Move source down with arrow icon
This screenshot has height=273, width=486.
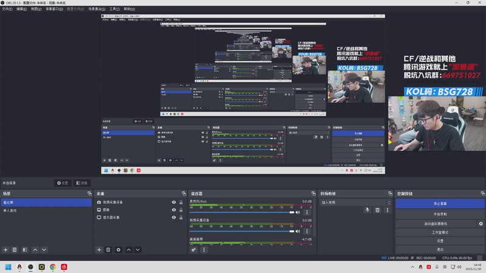pyautogui.click(x=138, y=250)
